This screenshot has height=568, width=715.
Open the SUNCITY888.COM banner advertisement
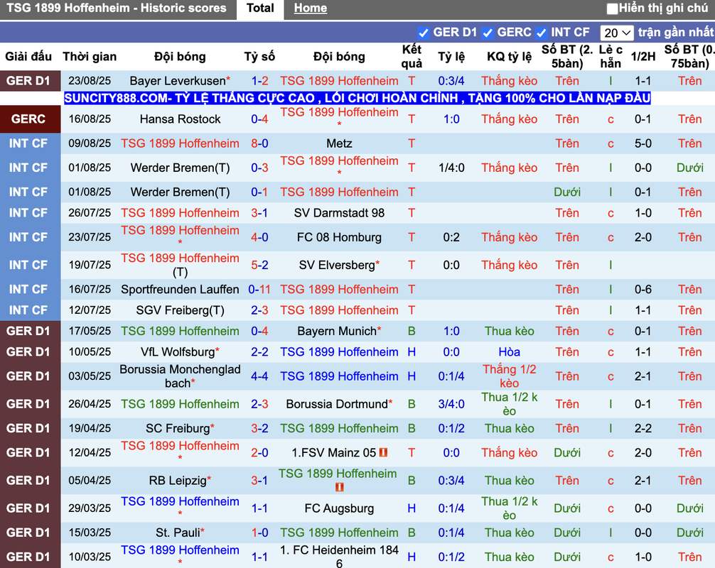(357, 98)
